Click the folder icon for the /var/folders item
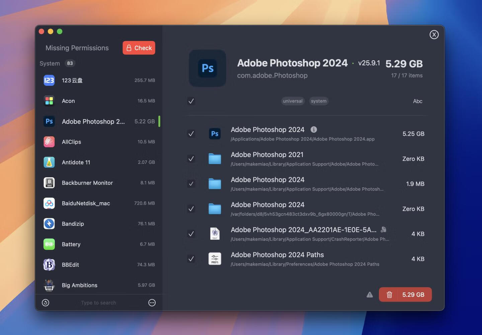This screenshot has height=335, width=482. click(215, 209)
